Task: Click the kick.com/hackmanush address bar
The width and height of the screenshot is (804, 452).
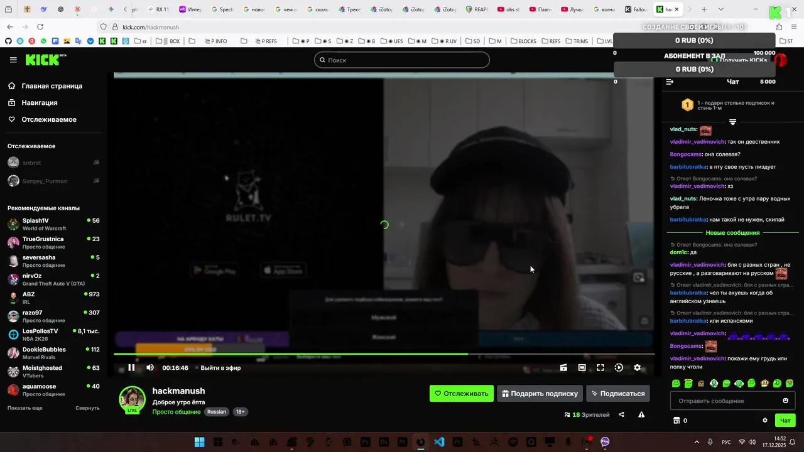Action: 151,27
